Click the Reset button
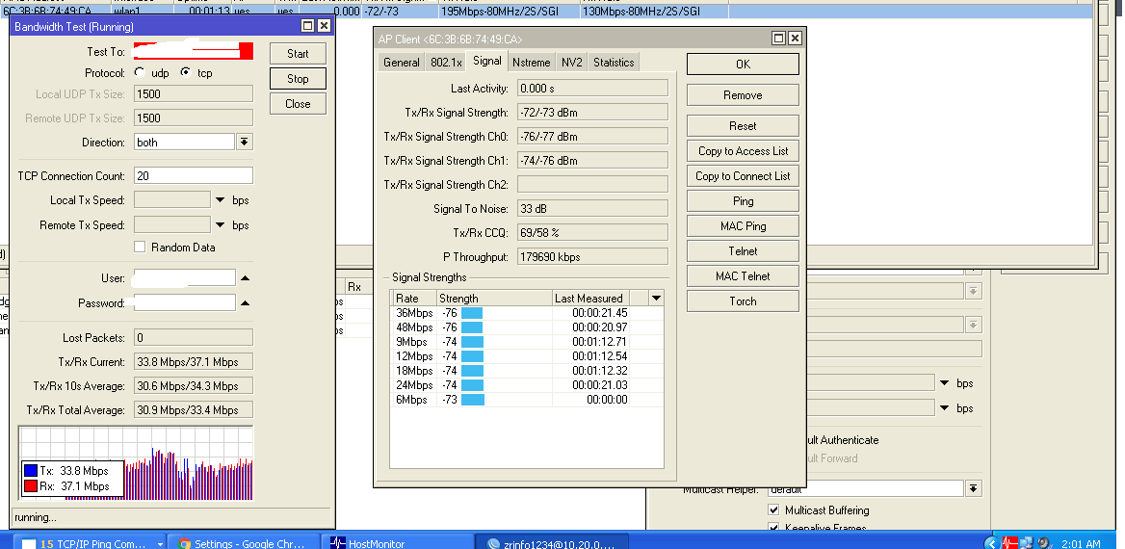This screenshot has width=1125, height=549. pos(743,126)
